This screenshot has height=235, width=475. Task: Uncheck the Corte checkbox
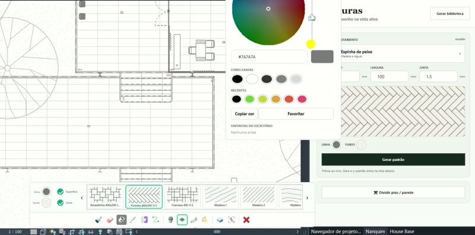[61, 202]
